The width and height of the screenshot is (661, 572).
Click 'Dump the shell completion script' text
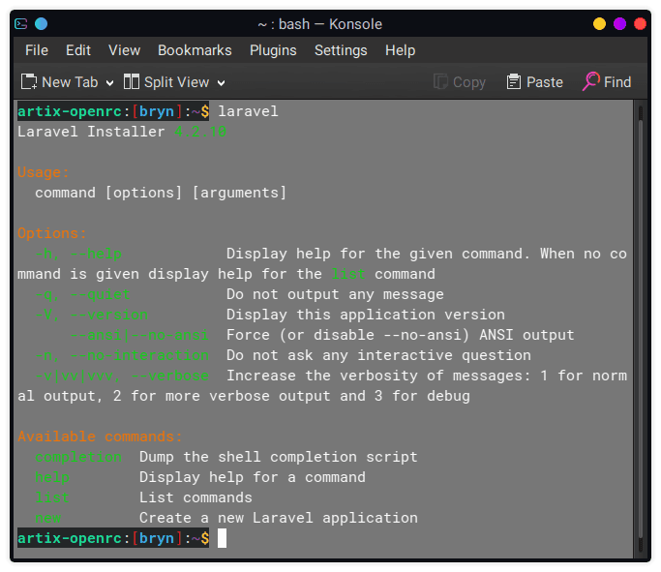click(278, 457)
